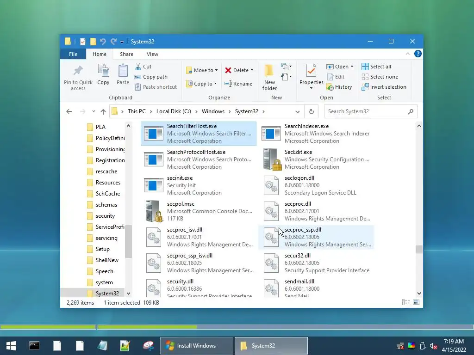Open the Delete dropdown arrow
The height and width of the screenshot is (355, 474).
[x=252, y=70]
